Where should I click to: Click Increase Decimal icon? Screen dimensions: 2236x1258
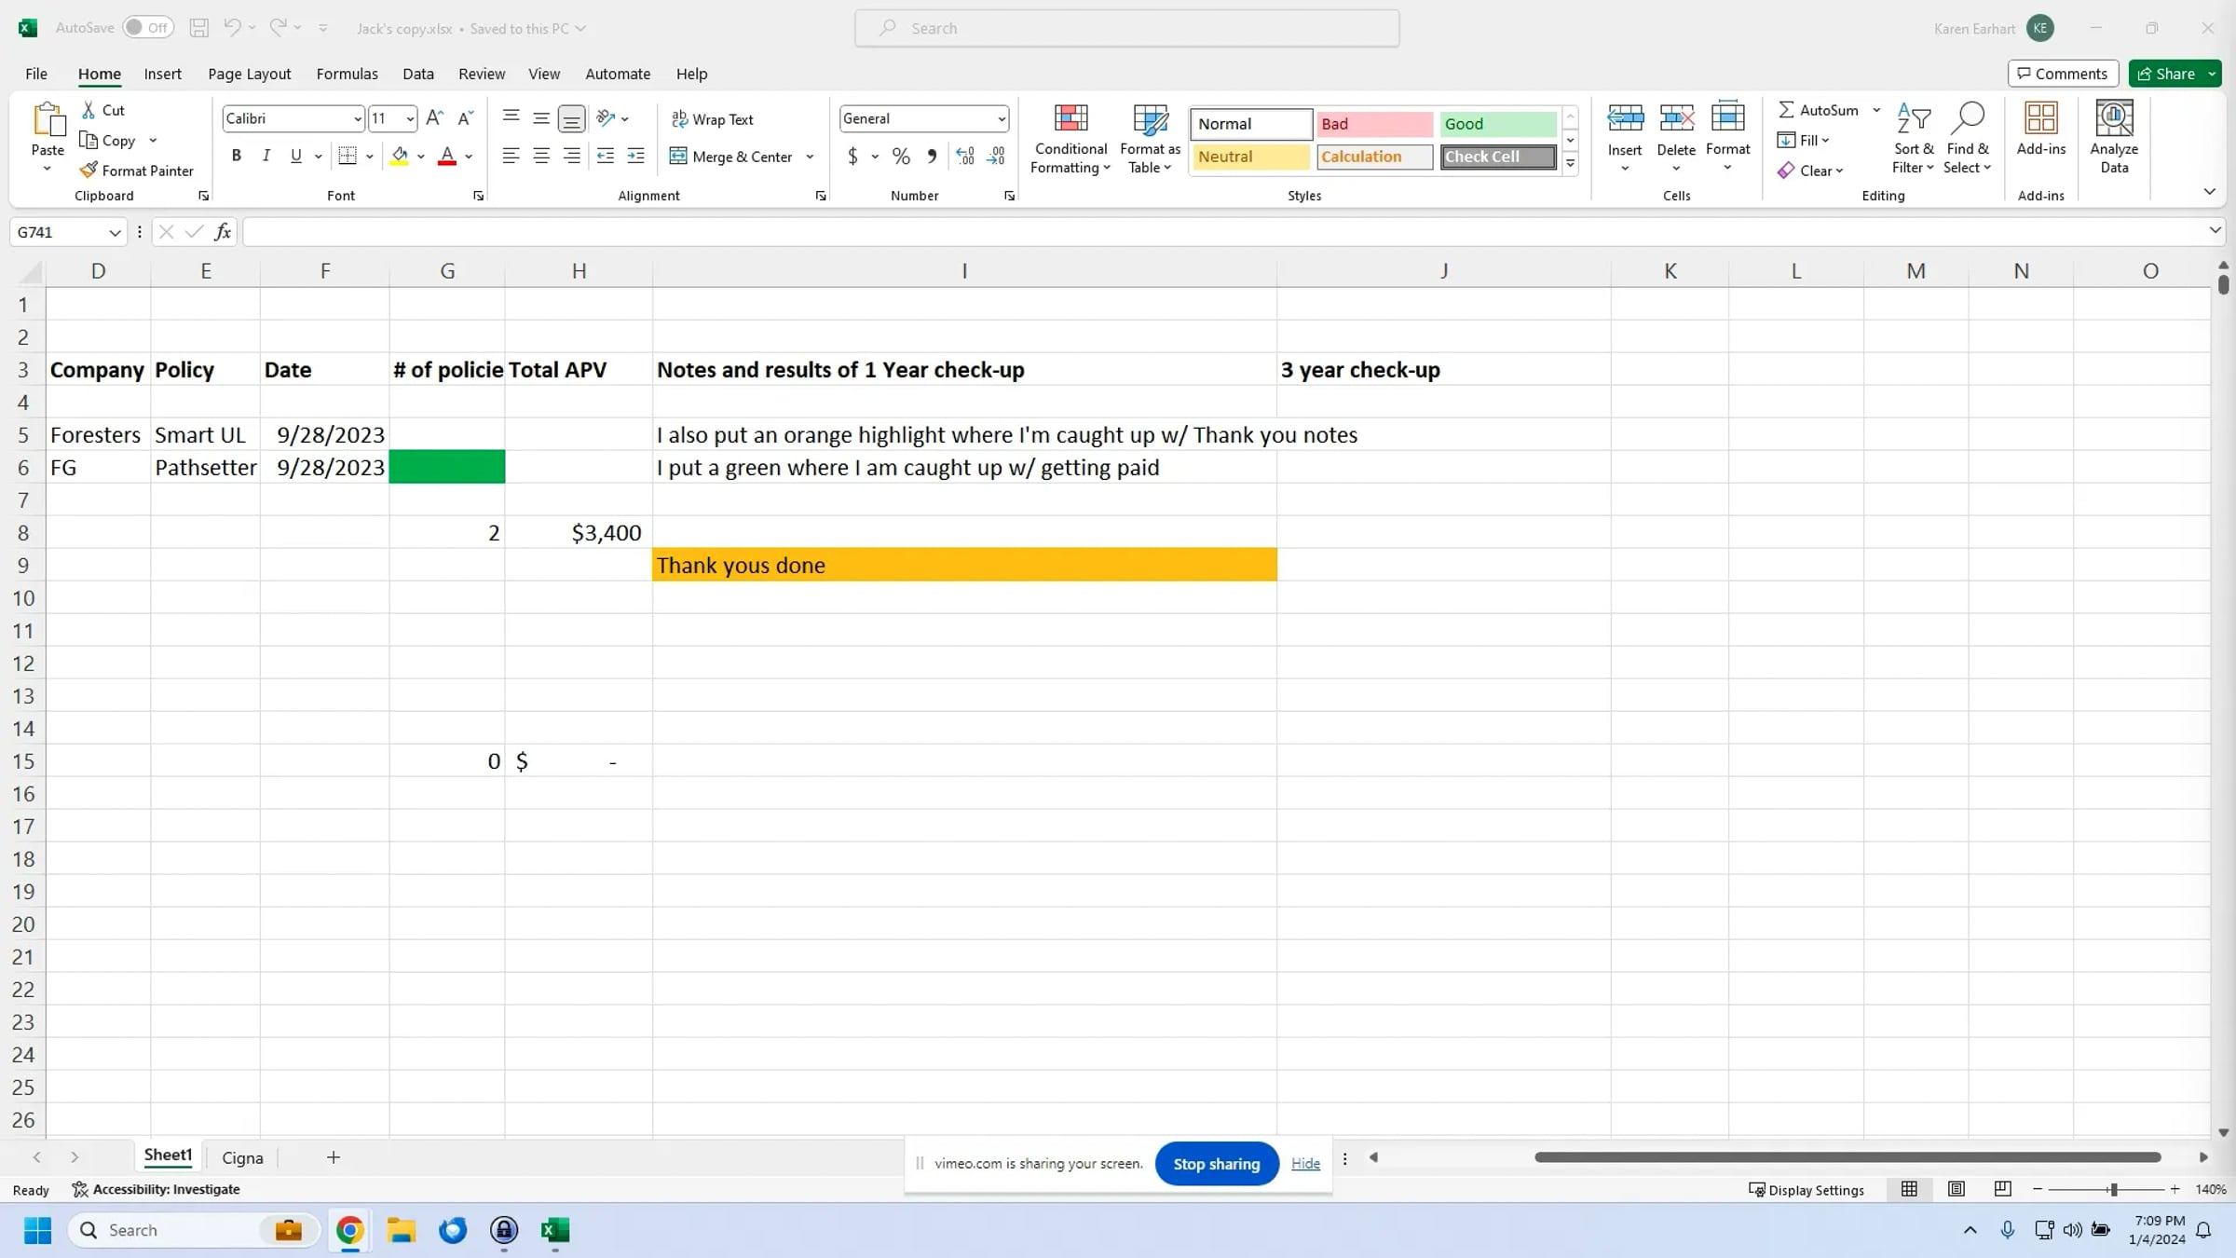click(x=965, y=157)
